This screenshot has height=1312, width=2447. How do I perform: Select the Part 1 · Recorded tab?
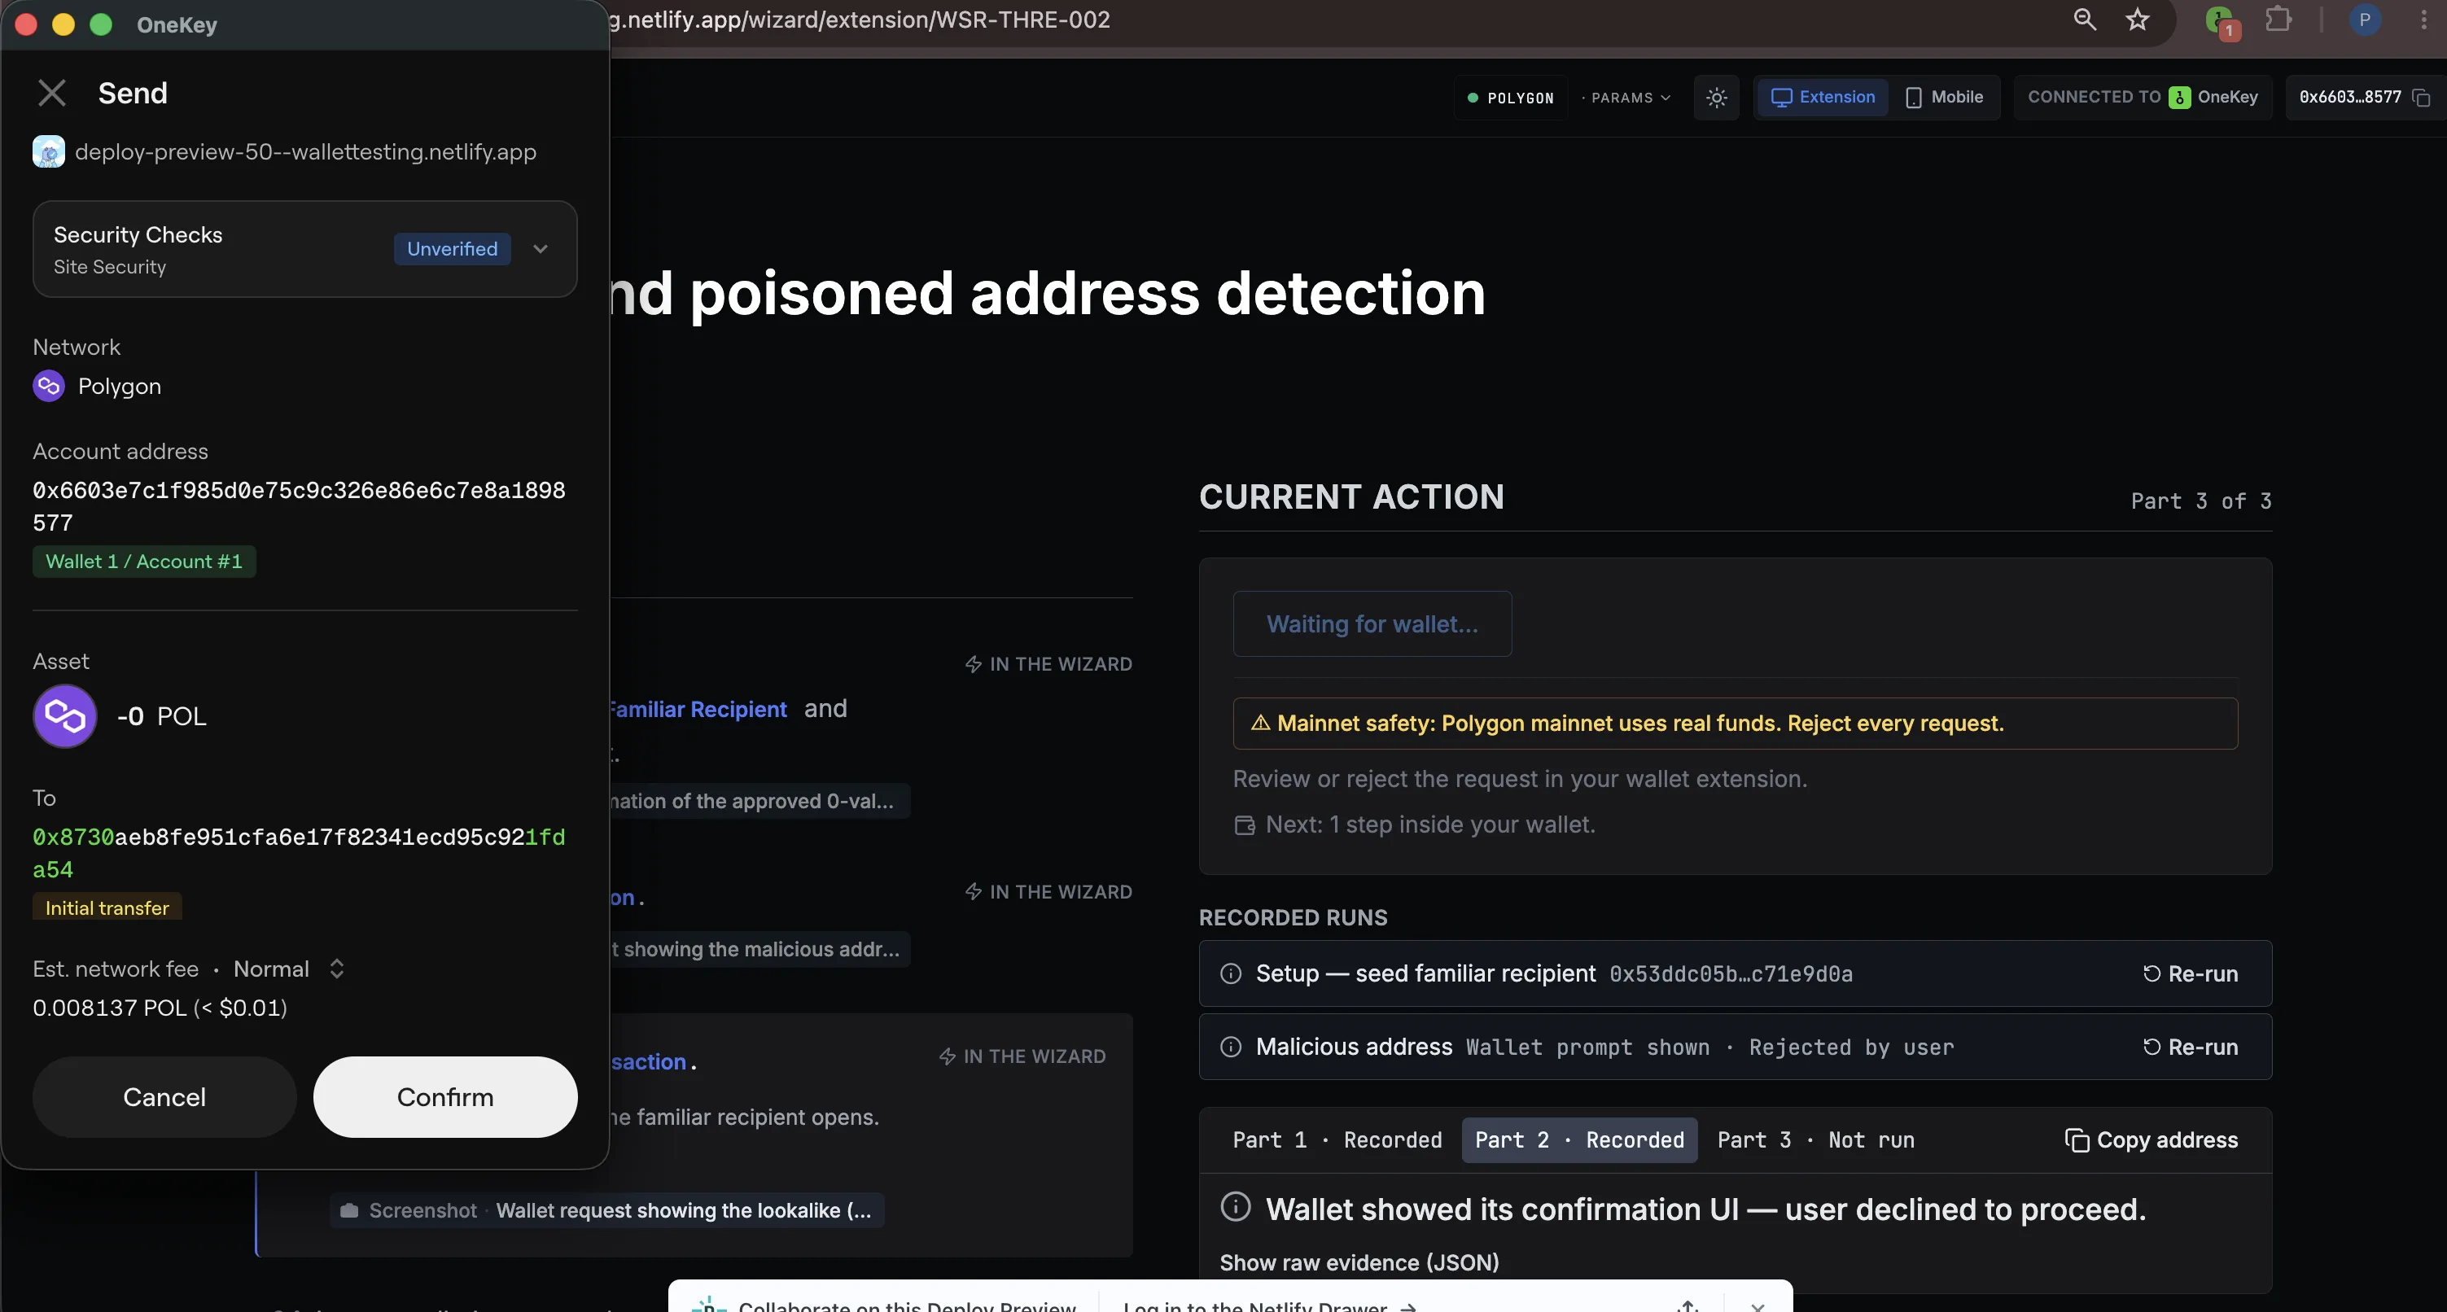click(1337, 1140)
